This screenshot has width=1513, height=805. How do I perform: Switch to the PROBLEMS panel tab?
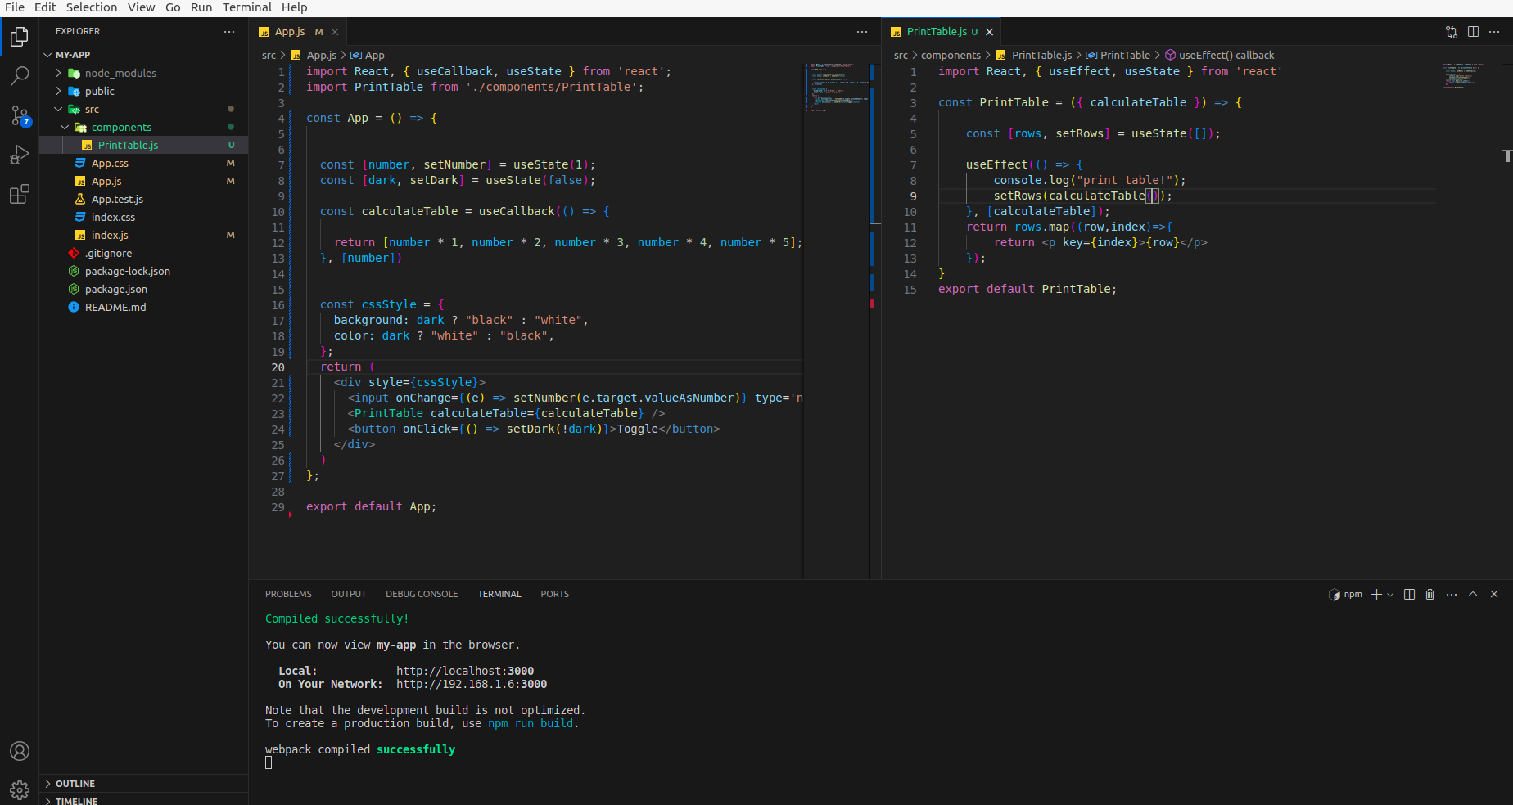(288, 594)
